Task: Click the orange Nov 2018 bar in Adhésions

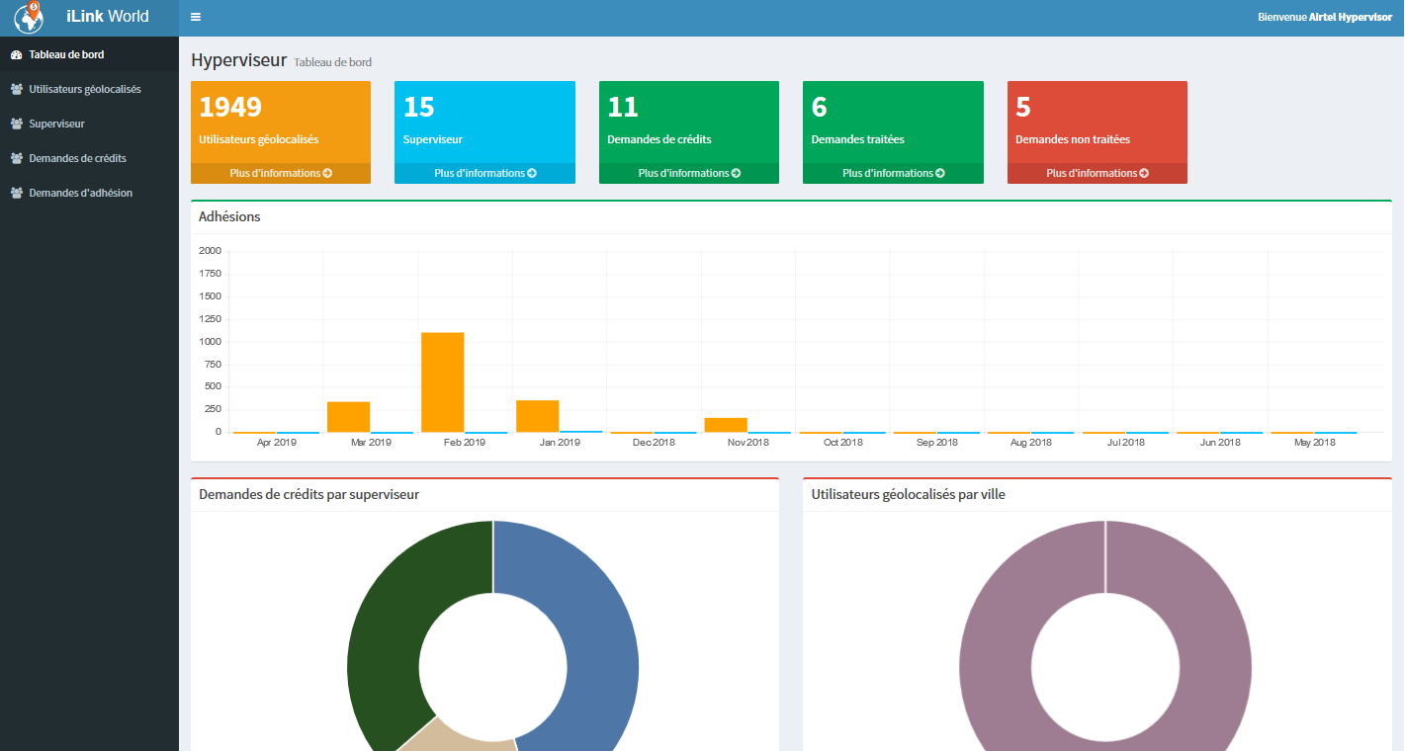Action: click(x=725, y=425)
